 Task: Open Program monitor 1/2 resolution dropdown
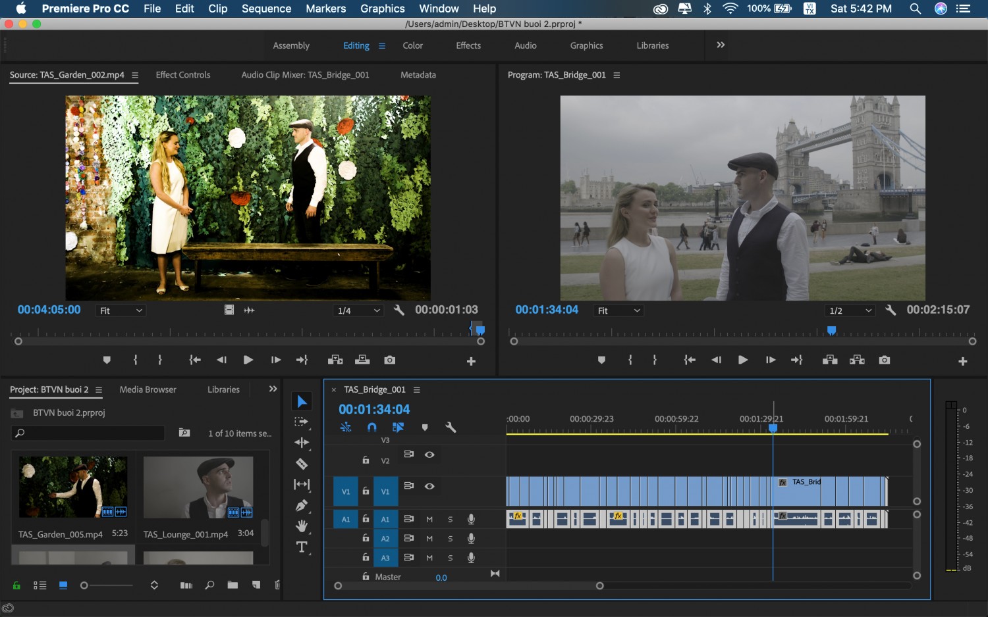(x=850, y=310)
